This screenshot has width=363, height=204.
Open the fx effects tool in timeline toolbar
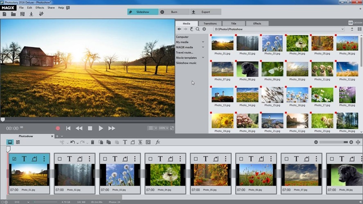[158, 142]
